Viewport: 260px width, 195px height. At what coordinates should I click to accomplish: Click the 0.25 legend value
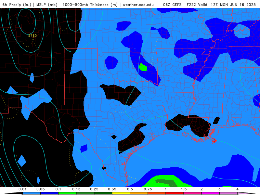(94, 189)
